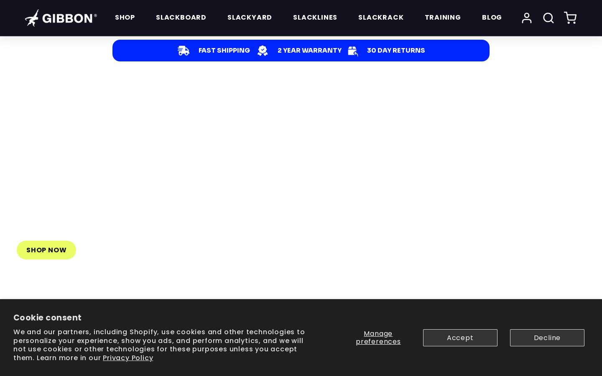Open the Slackrack menu item
Image resolution: width=602 pixels, height=376 pixels.
381,18
